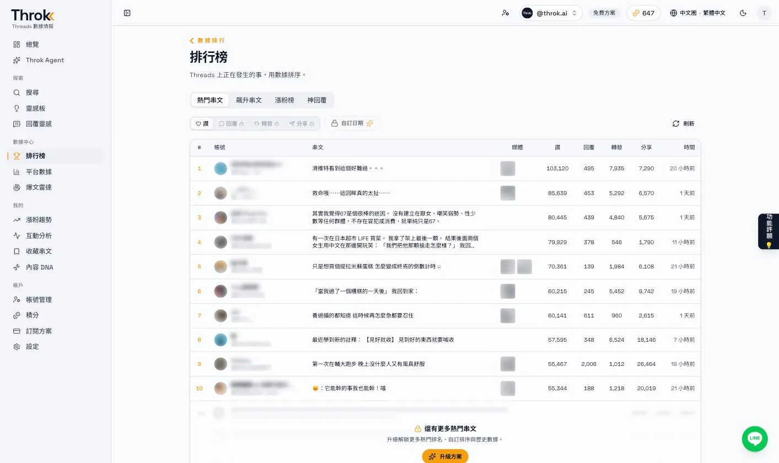The height and width of the screenshot is (463, 779).
Task: Click the 升級方案 upgrade button
Action: pos(445,456)
